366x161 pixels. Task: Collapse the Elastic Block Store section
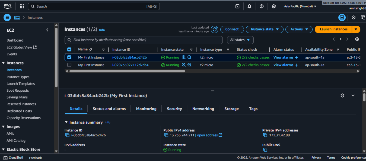tap(4, 149)
